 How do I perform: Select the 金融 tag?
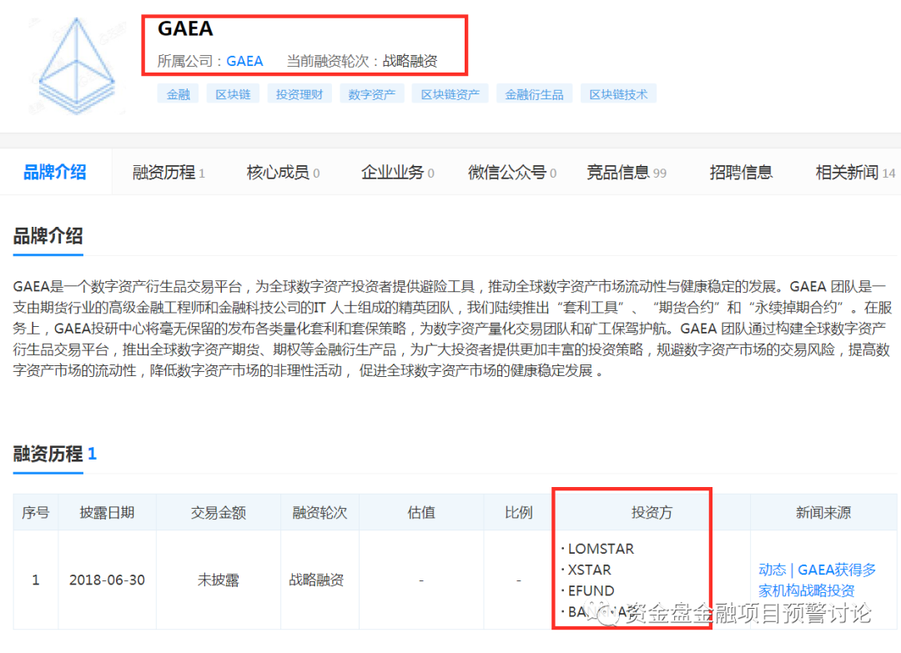tap(179, 94)
